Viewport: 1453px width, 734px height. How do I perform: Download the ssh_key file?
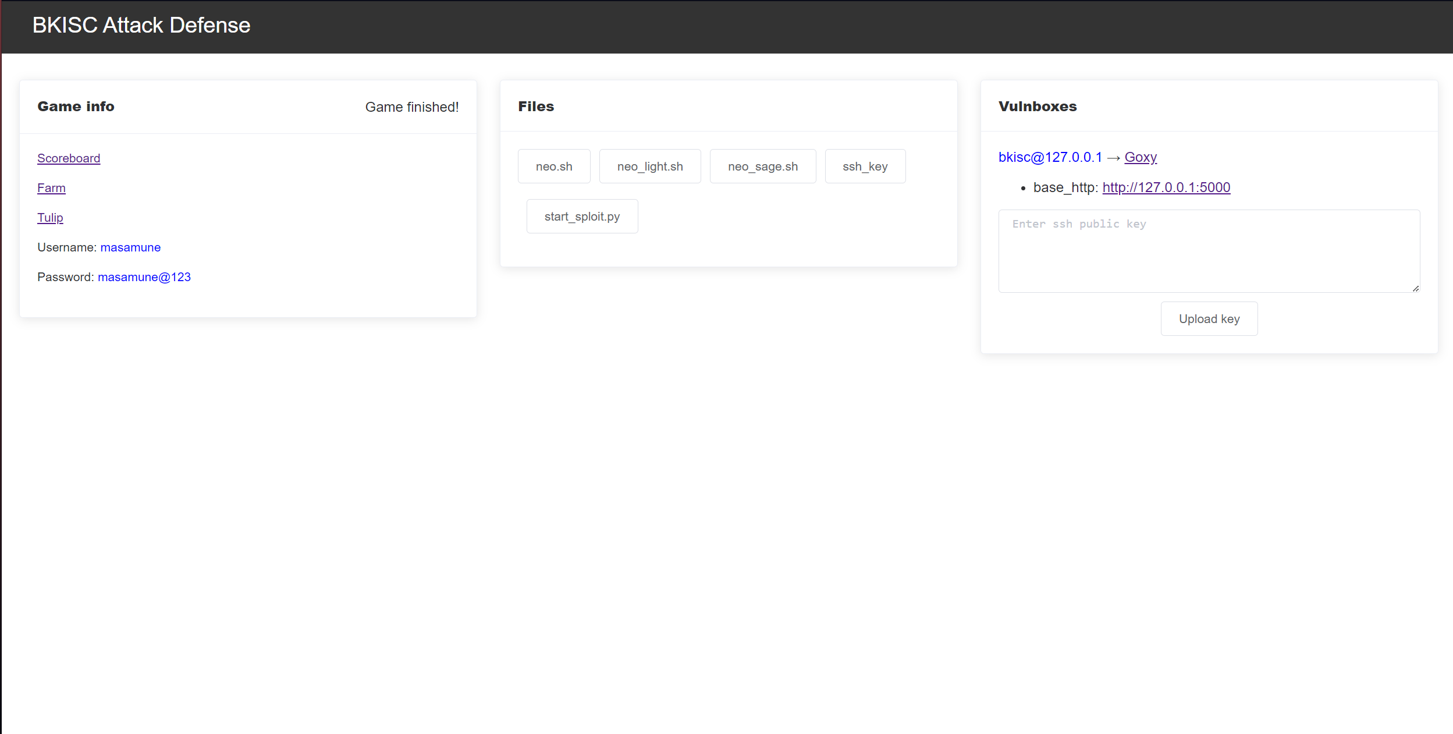coord(865,166)
